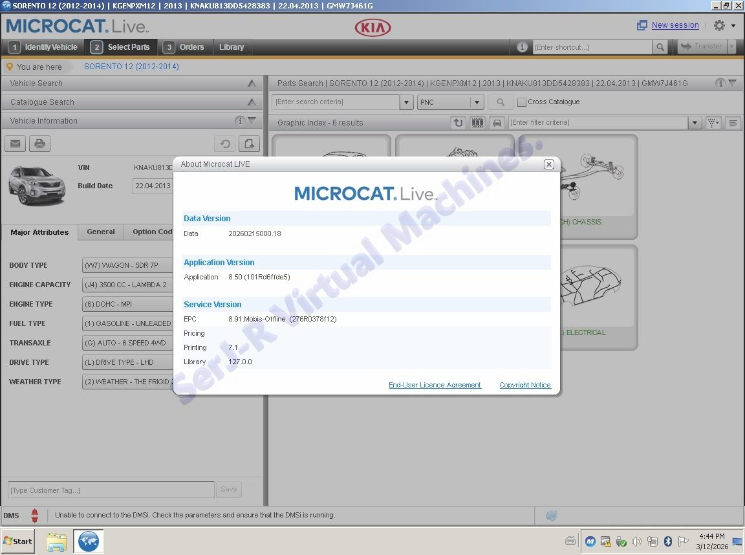This screenshot has height=555, width=745.
Task: Close the About Microcat LIVE dialog
Action: point(548,164)
